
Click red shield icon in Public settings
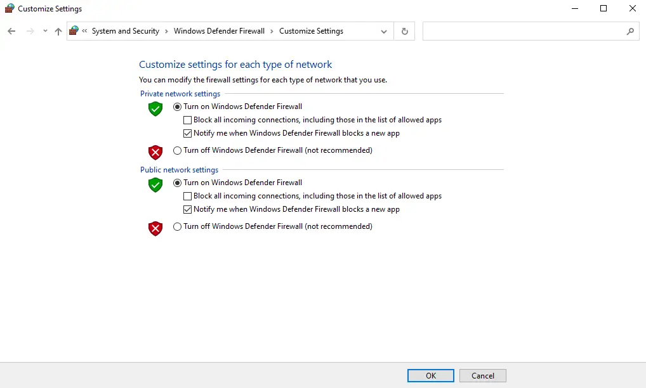[155, 229]
